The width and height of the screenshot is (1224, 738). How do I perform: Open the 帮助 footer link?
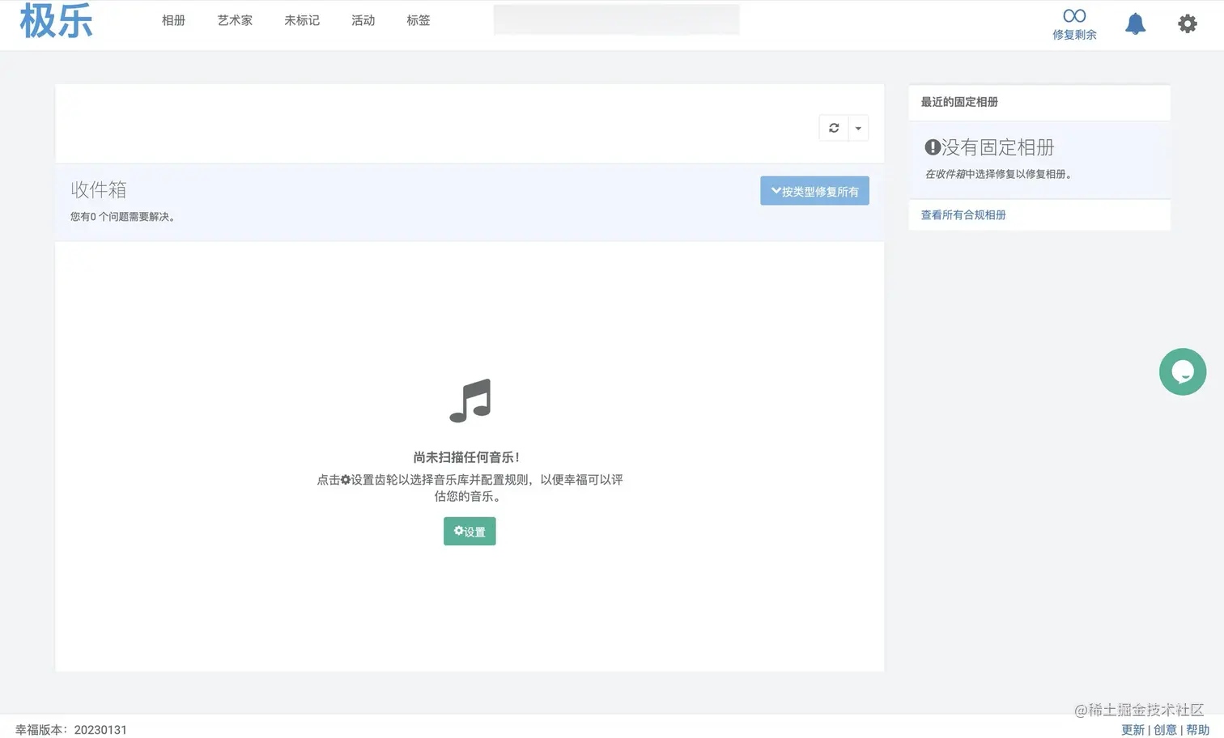(1197, 730)
